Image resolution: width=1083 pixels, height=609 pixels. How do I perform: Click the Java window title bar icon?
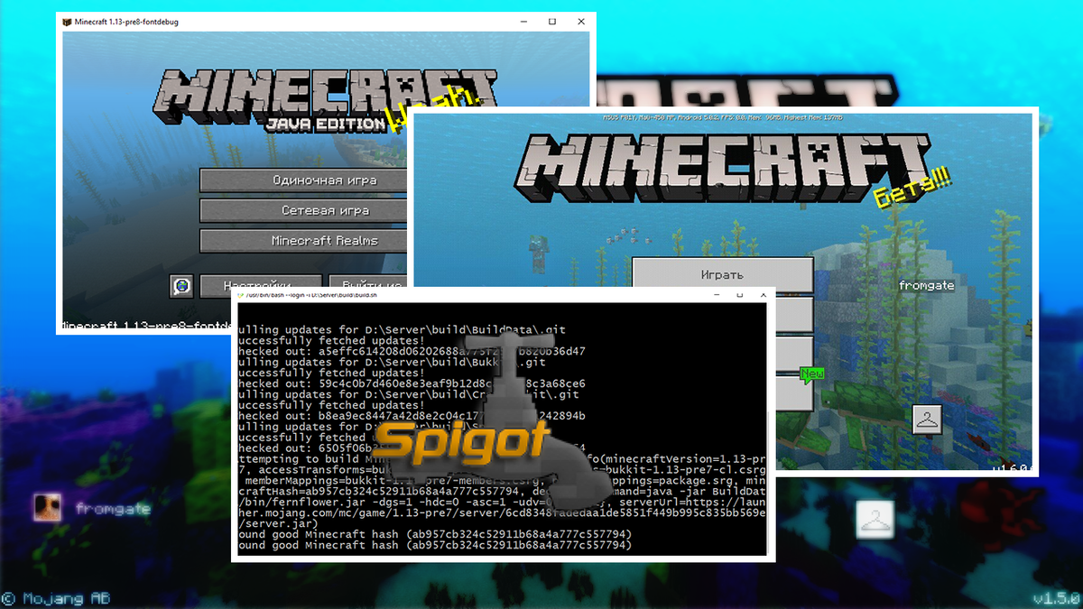click(x=67, y=22)
